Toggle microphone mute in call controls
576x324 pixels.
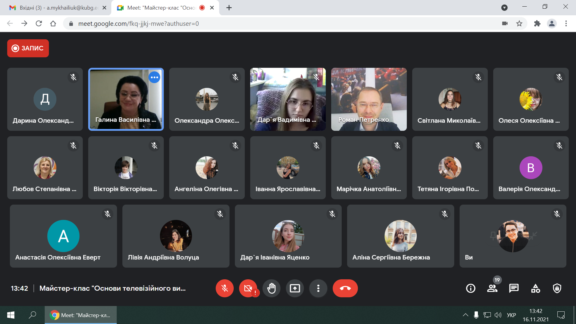(224, 288)
